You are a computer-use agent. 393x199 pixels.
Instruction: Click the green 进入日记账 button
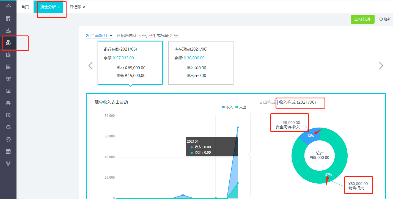coord(362,19)
